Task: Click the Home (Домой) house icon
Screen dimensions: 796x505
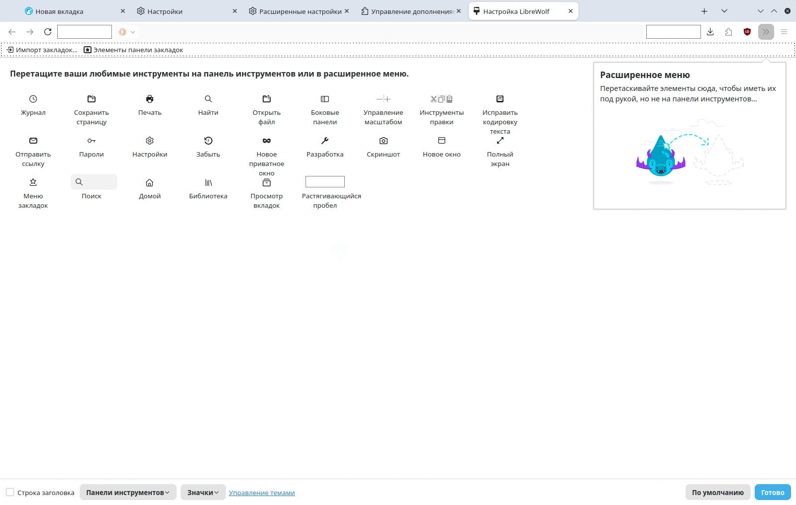Action: pyautogui.click(x=150, y=182)
